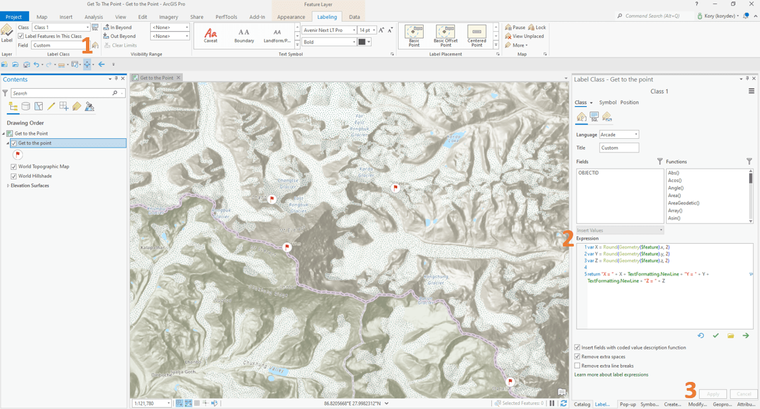
Task: Open Learn more about label expressions link
Action: [611, 374]
